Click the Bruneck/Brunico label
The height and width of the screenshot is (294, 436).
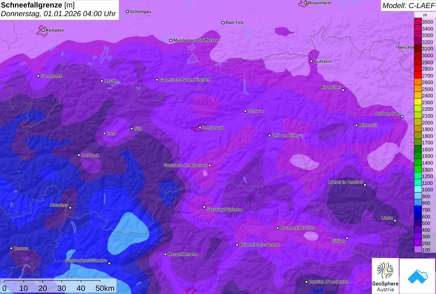pos(298,228)
